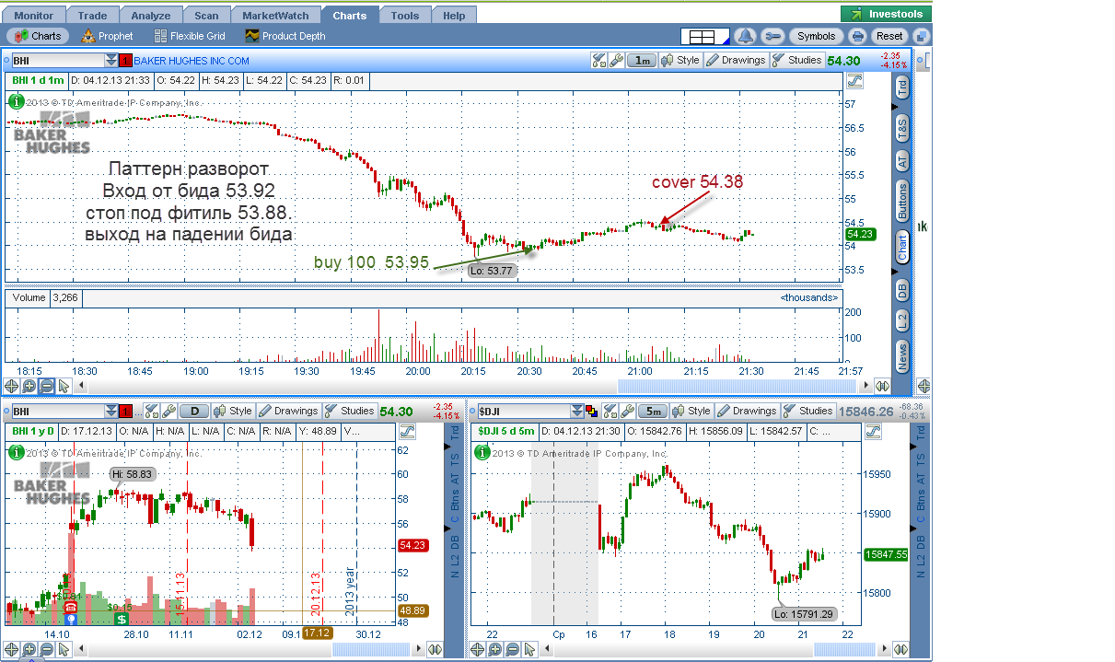Click green info icon on daily BHI chart

click(16, 452)
